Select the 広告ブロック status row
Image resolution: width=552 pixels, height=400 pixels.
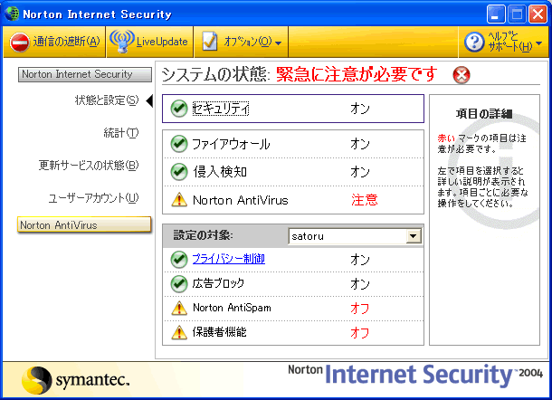tap(293, 284)
